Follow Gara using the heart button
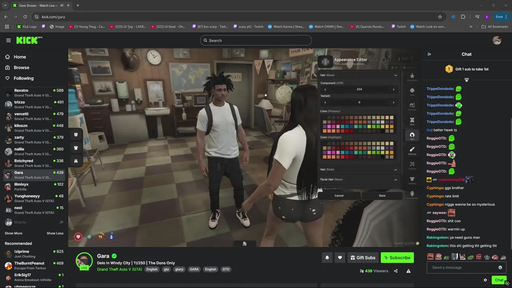The height and width of the screenshot is (288, 512). [x=340, y=258]
